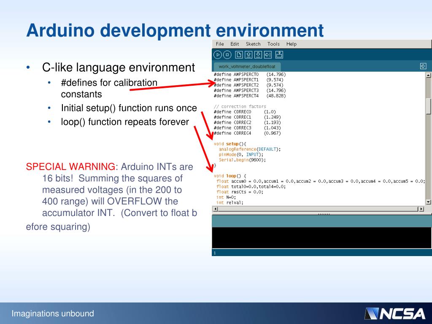Click the NCSA logo in footer
The height and width of the screenshot is (324, 432).
[x=395, y=313]
